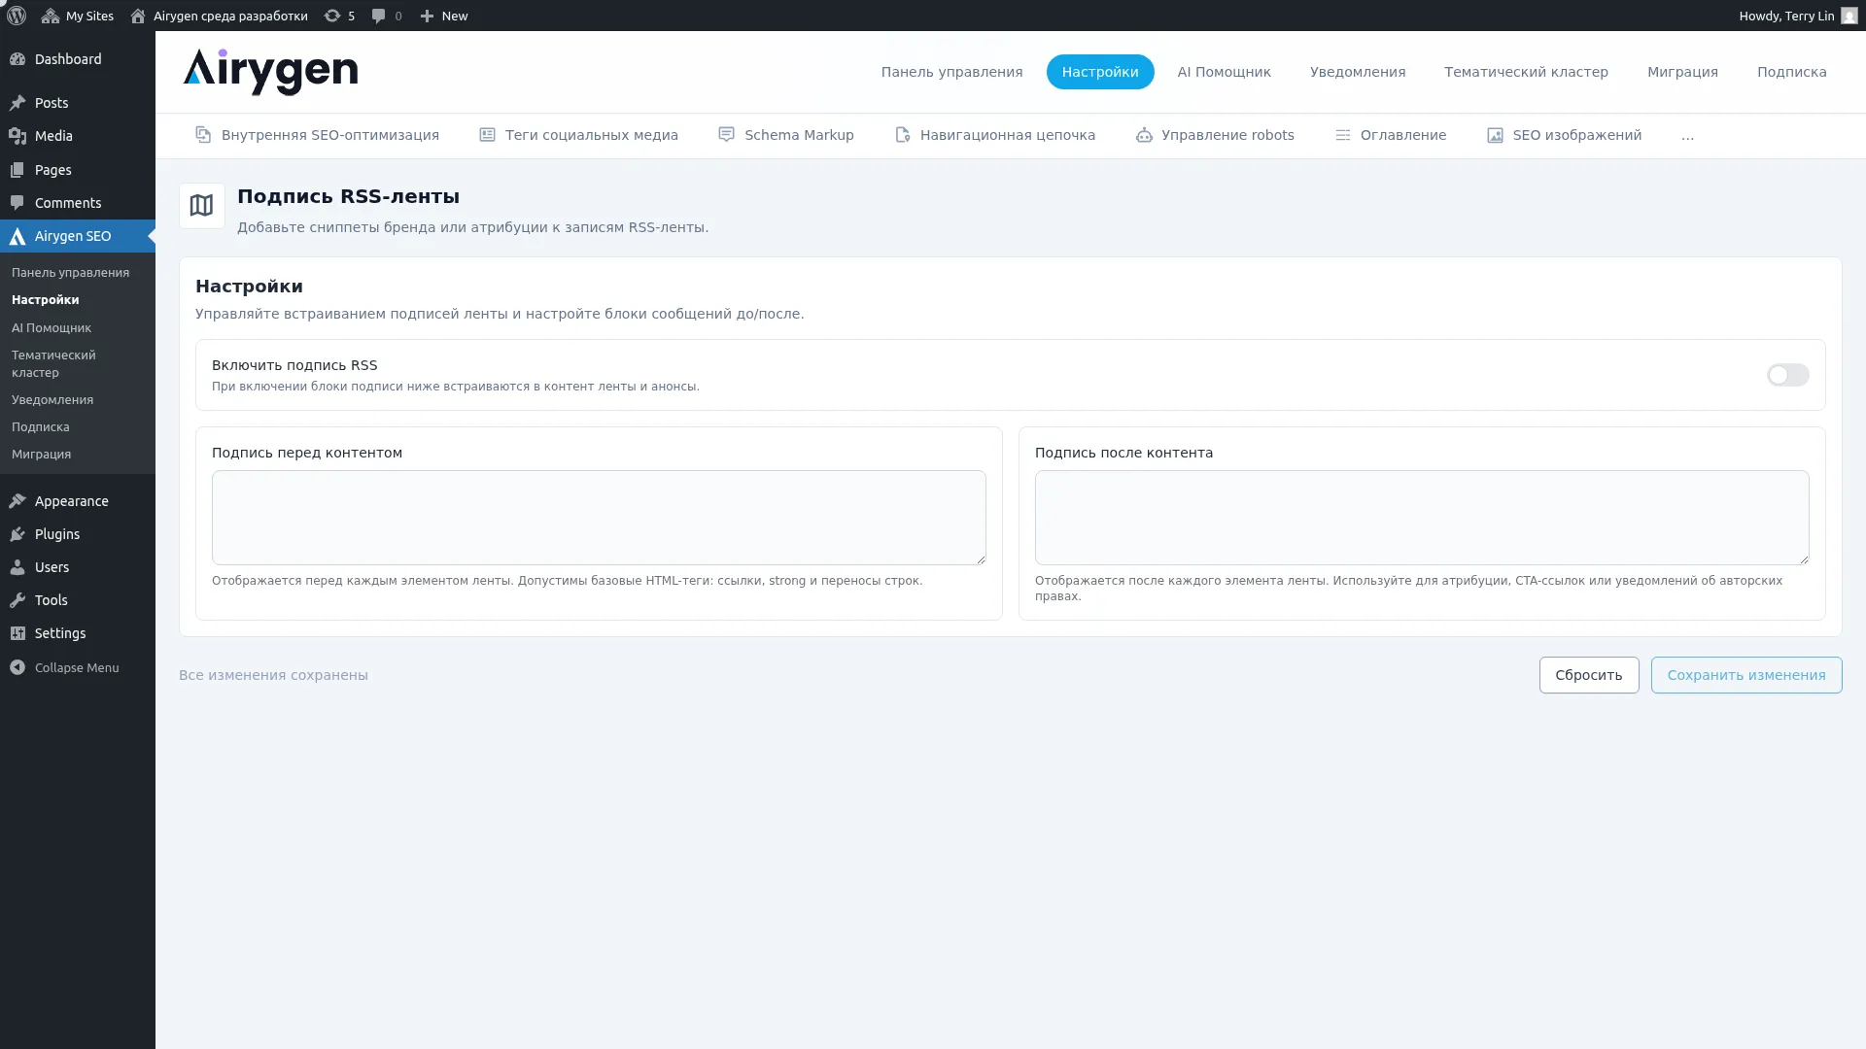Open Dashboard in the sidebar

(x=78, y=59)
